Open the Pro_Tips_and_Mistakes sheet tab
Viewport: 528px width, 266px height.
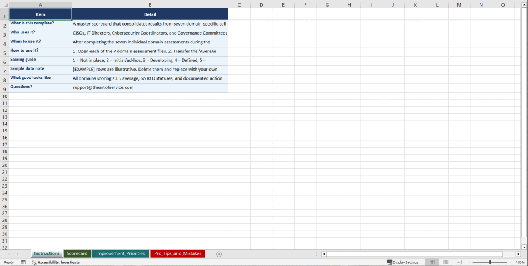click(177, 254)
